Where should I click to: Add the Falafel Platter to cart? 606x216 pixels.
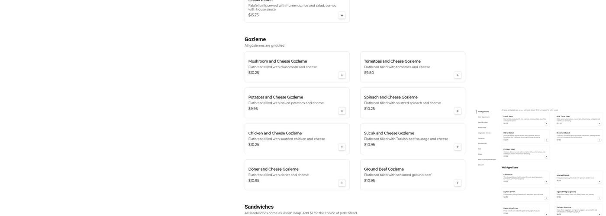[342, 16]
